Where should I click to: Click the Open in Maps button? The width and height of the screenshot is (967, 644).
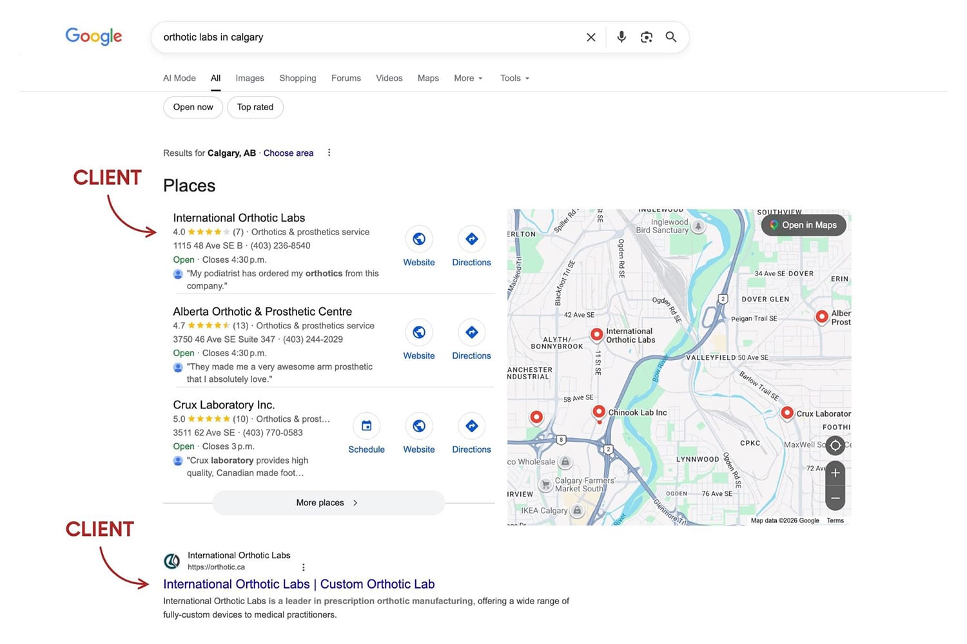pyautogui.click(x=803, y=225)
